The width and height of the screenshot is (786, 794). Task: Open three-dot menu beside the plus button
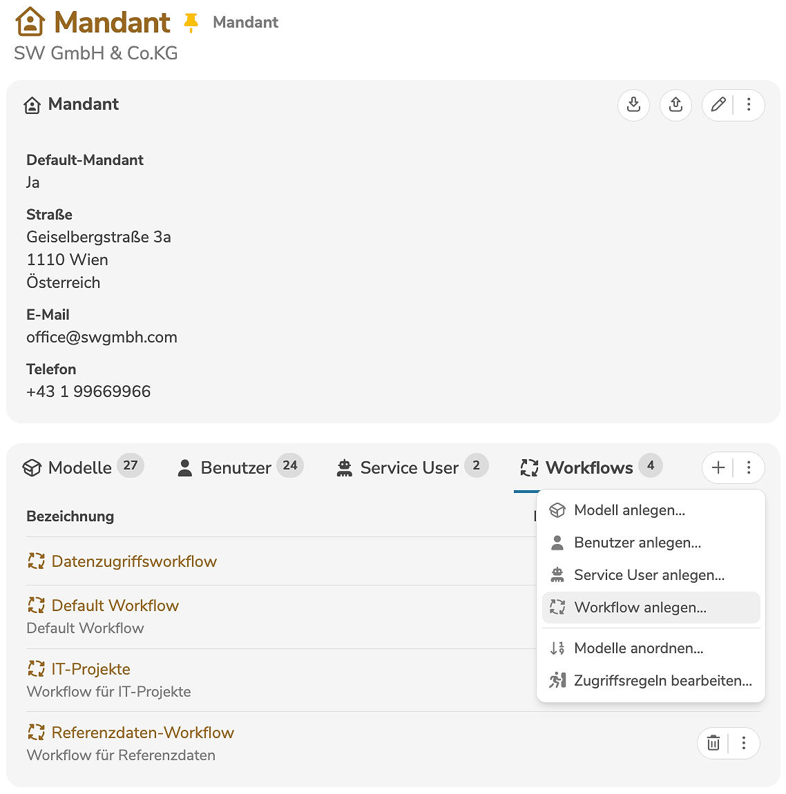coord(749,467)
